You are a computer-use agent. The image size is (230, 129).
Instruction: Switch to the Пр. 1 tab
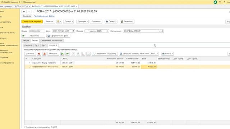click(x=37, y=46)
